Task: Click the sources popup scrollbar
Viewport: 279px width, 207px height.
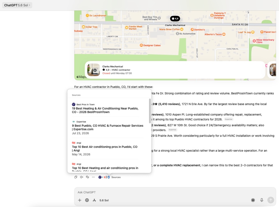Action: [150, 111]
